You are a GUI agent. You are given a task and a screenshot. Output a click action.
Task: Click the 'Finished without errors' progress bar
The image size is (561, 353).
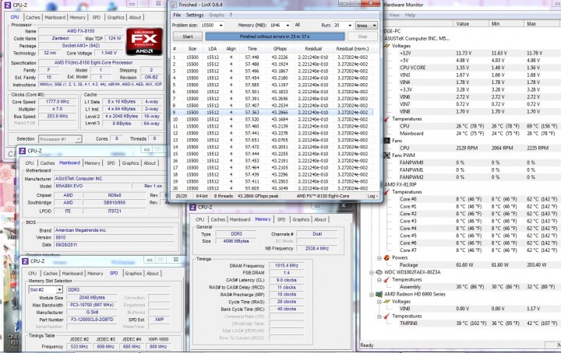point(275,37)
